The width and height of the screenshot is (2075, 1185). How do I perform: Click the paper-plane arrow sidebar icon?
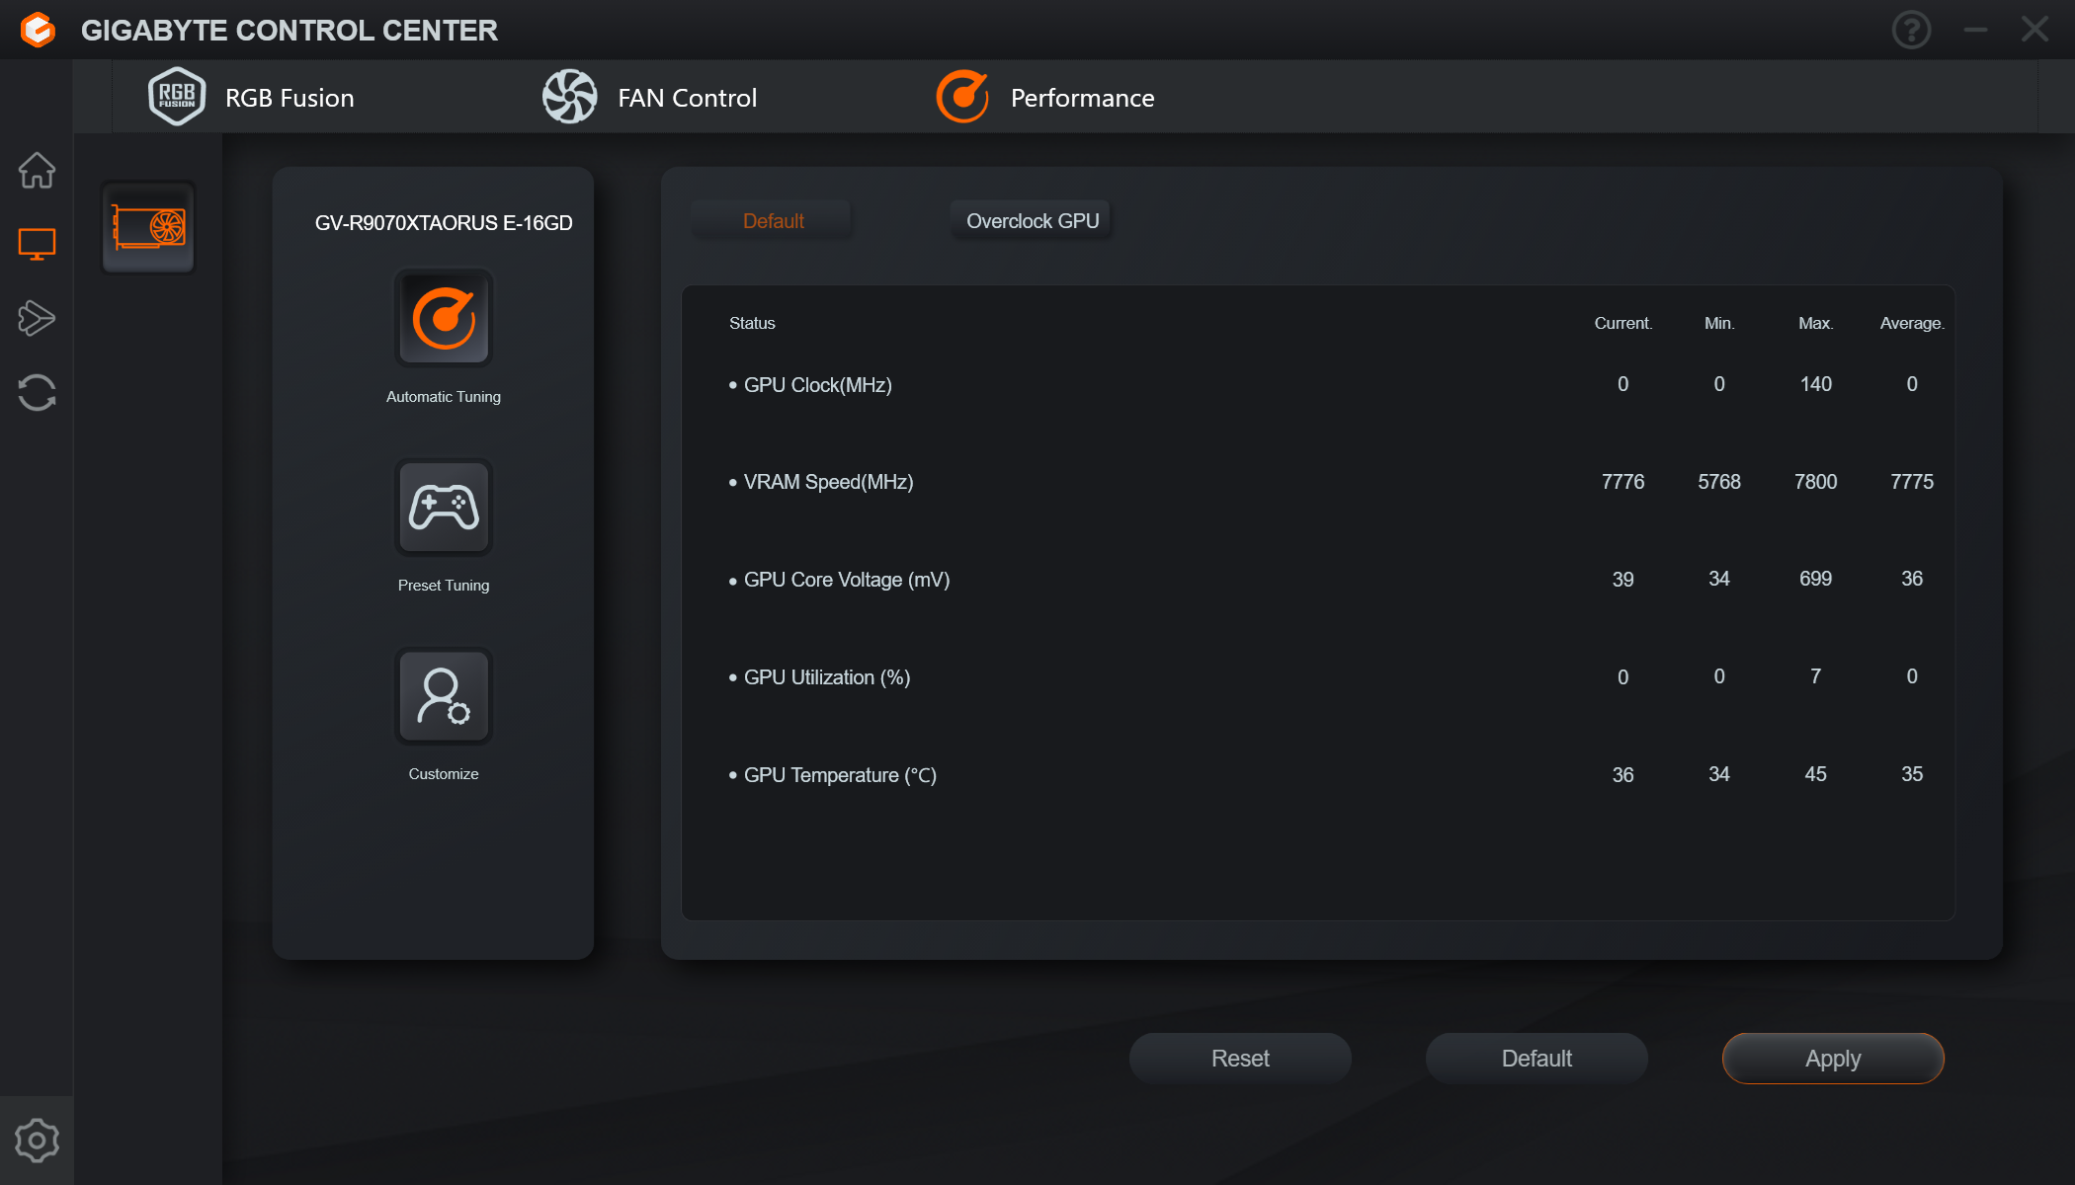coord(37,318)
